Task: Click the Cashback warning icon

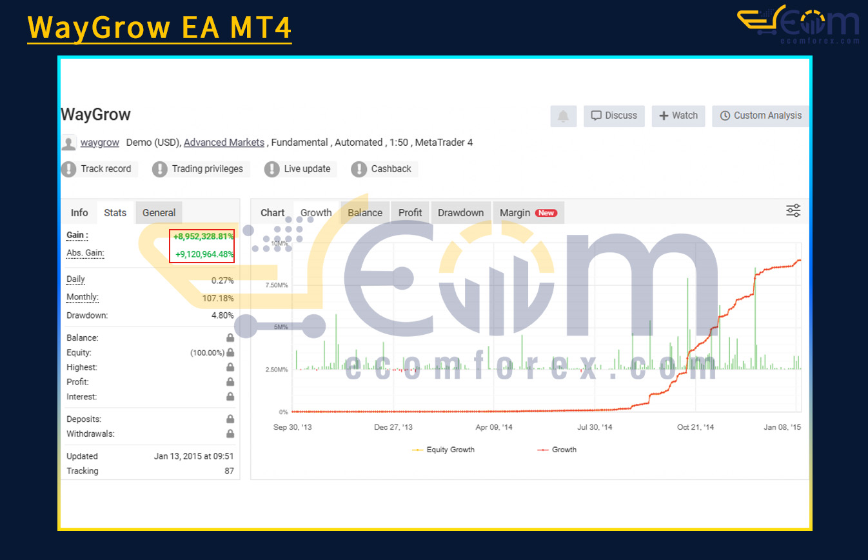Action: [x=359, y=169]
